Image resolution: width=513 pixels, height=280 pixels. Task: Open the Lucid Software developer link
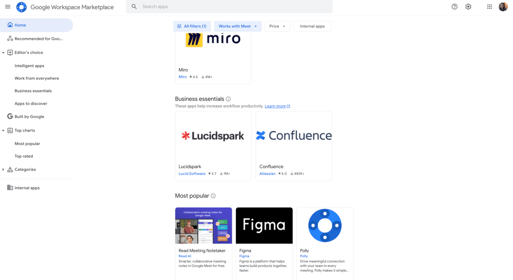(192, 174)
